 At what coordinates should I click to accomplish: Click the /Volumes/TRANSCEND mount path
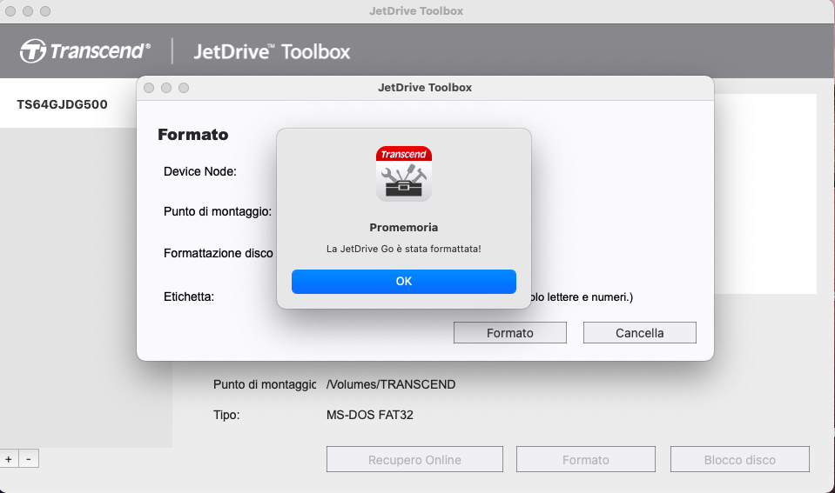click(391, 384)
